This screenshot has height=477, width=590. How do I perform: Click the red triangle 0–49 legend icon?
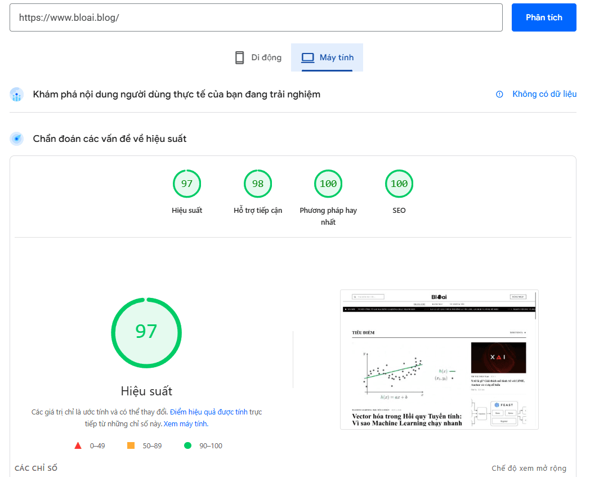78,446
